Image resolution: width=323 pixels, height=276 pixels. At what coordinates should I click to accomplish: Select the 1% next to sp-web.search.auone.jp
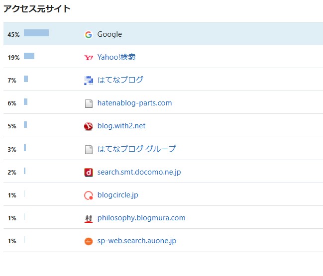(12, 241)
